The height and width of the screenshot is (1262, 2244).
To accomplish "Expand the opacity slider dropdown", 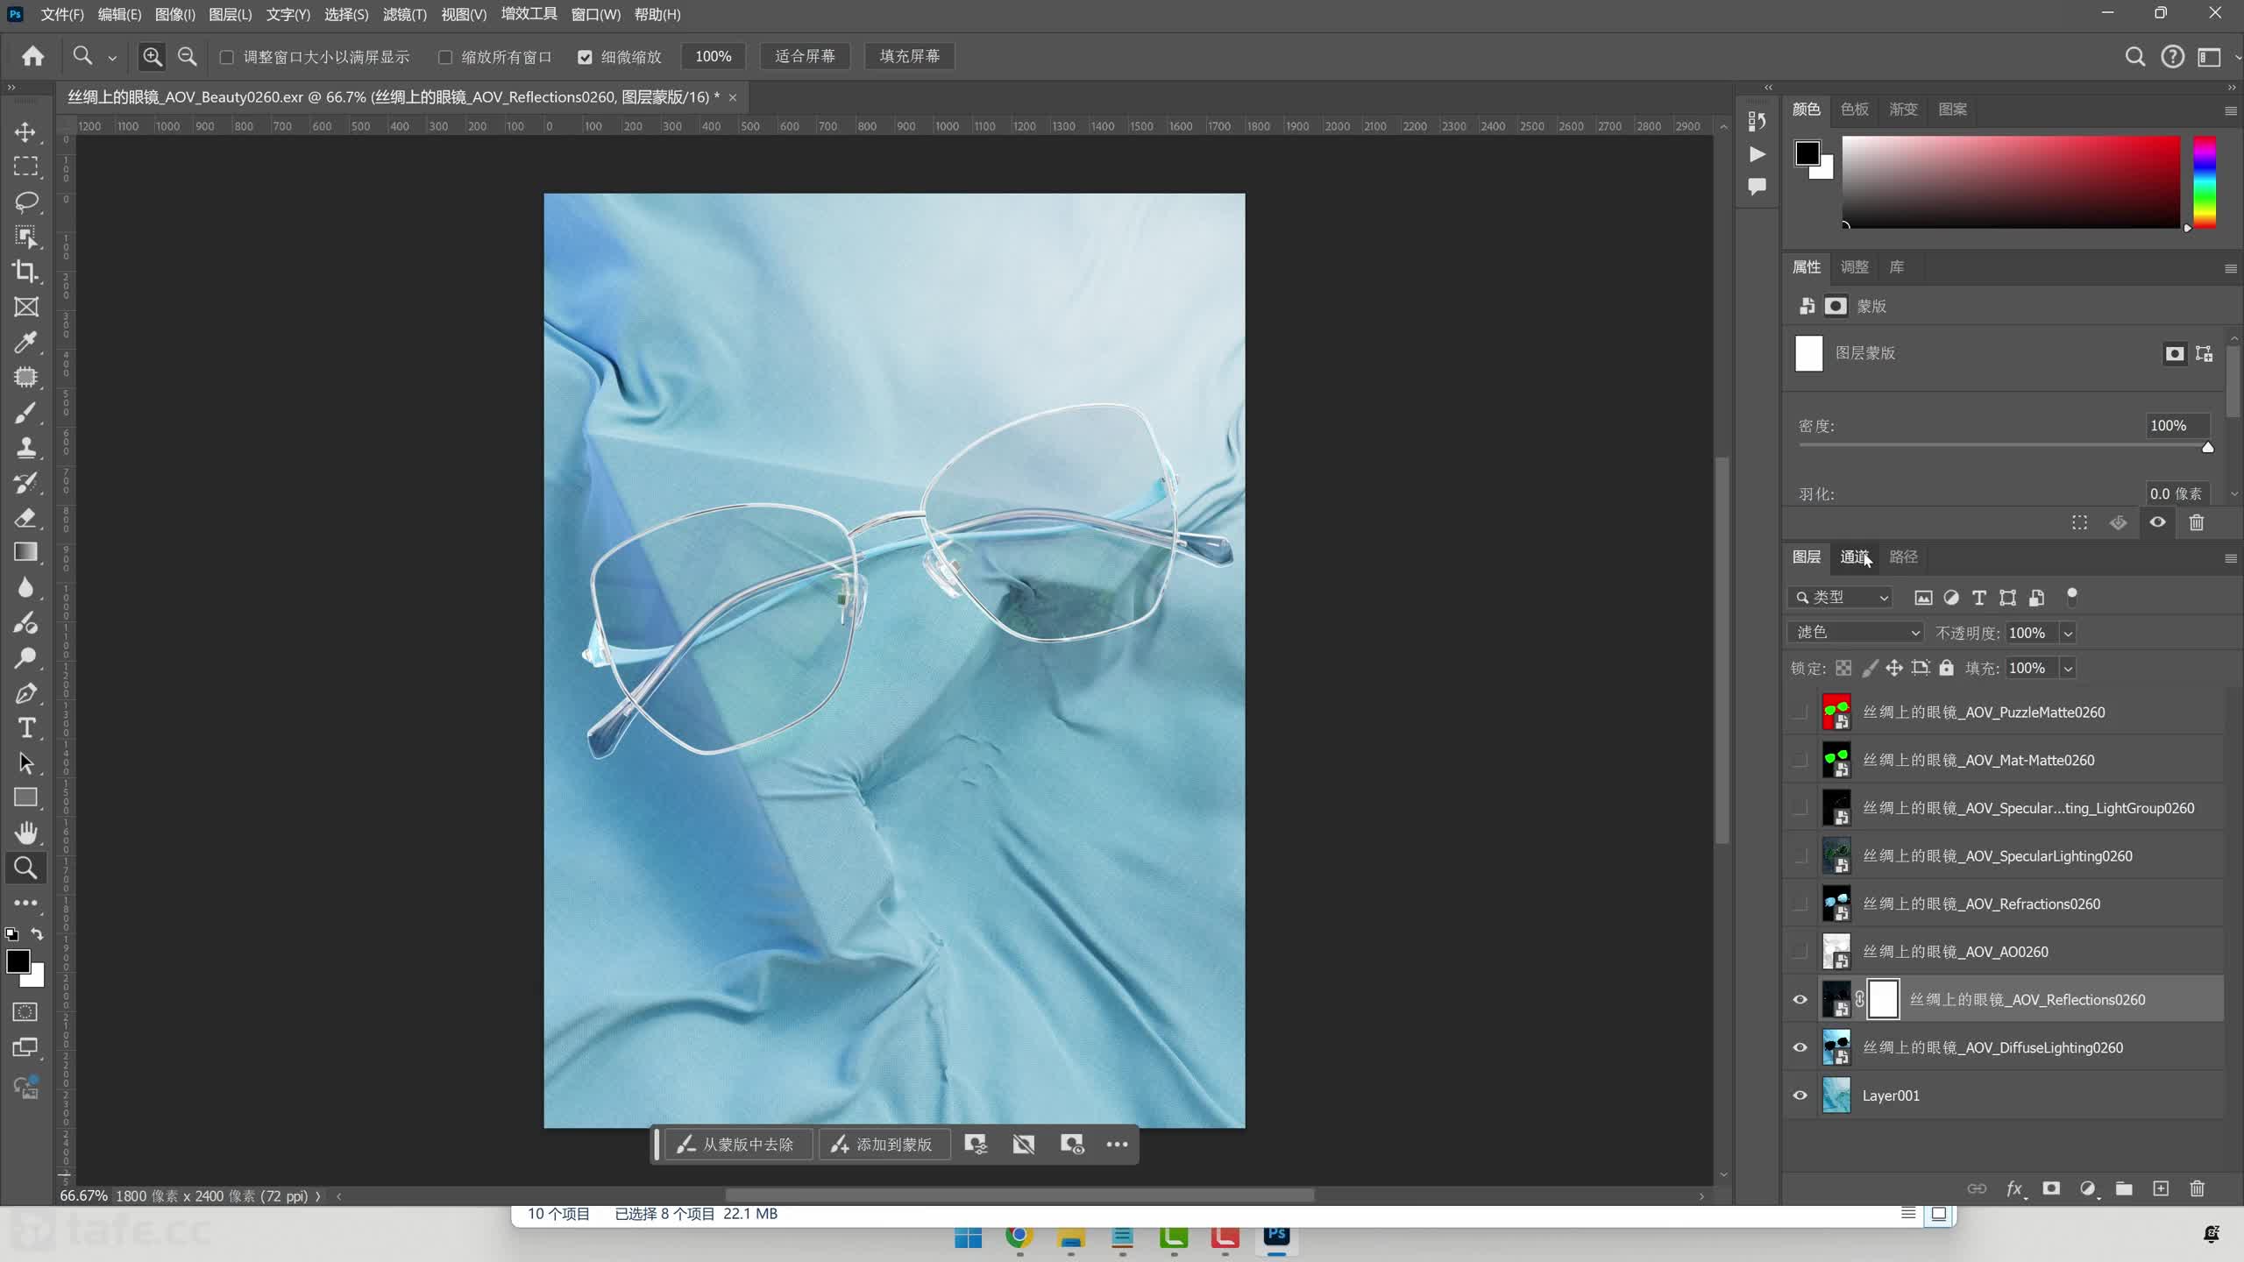I will pyautogui.click(x=2069, y=634).
